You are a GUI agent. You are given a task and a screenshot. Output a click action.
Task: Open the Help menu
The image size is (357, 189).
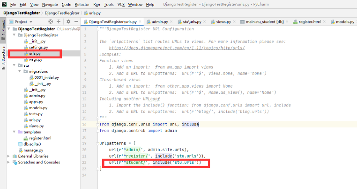pos(150,4)
